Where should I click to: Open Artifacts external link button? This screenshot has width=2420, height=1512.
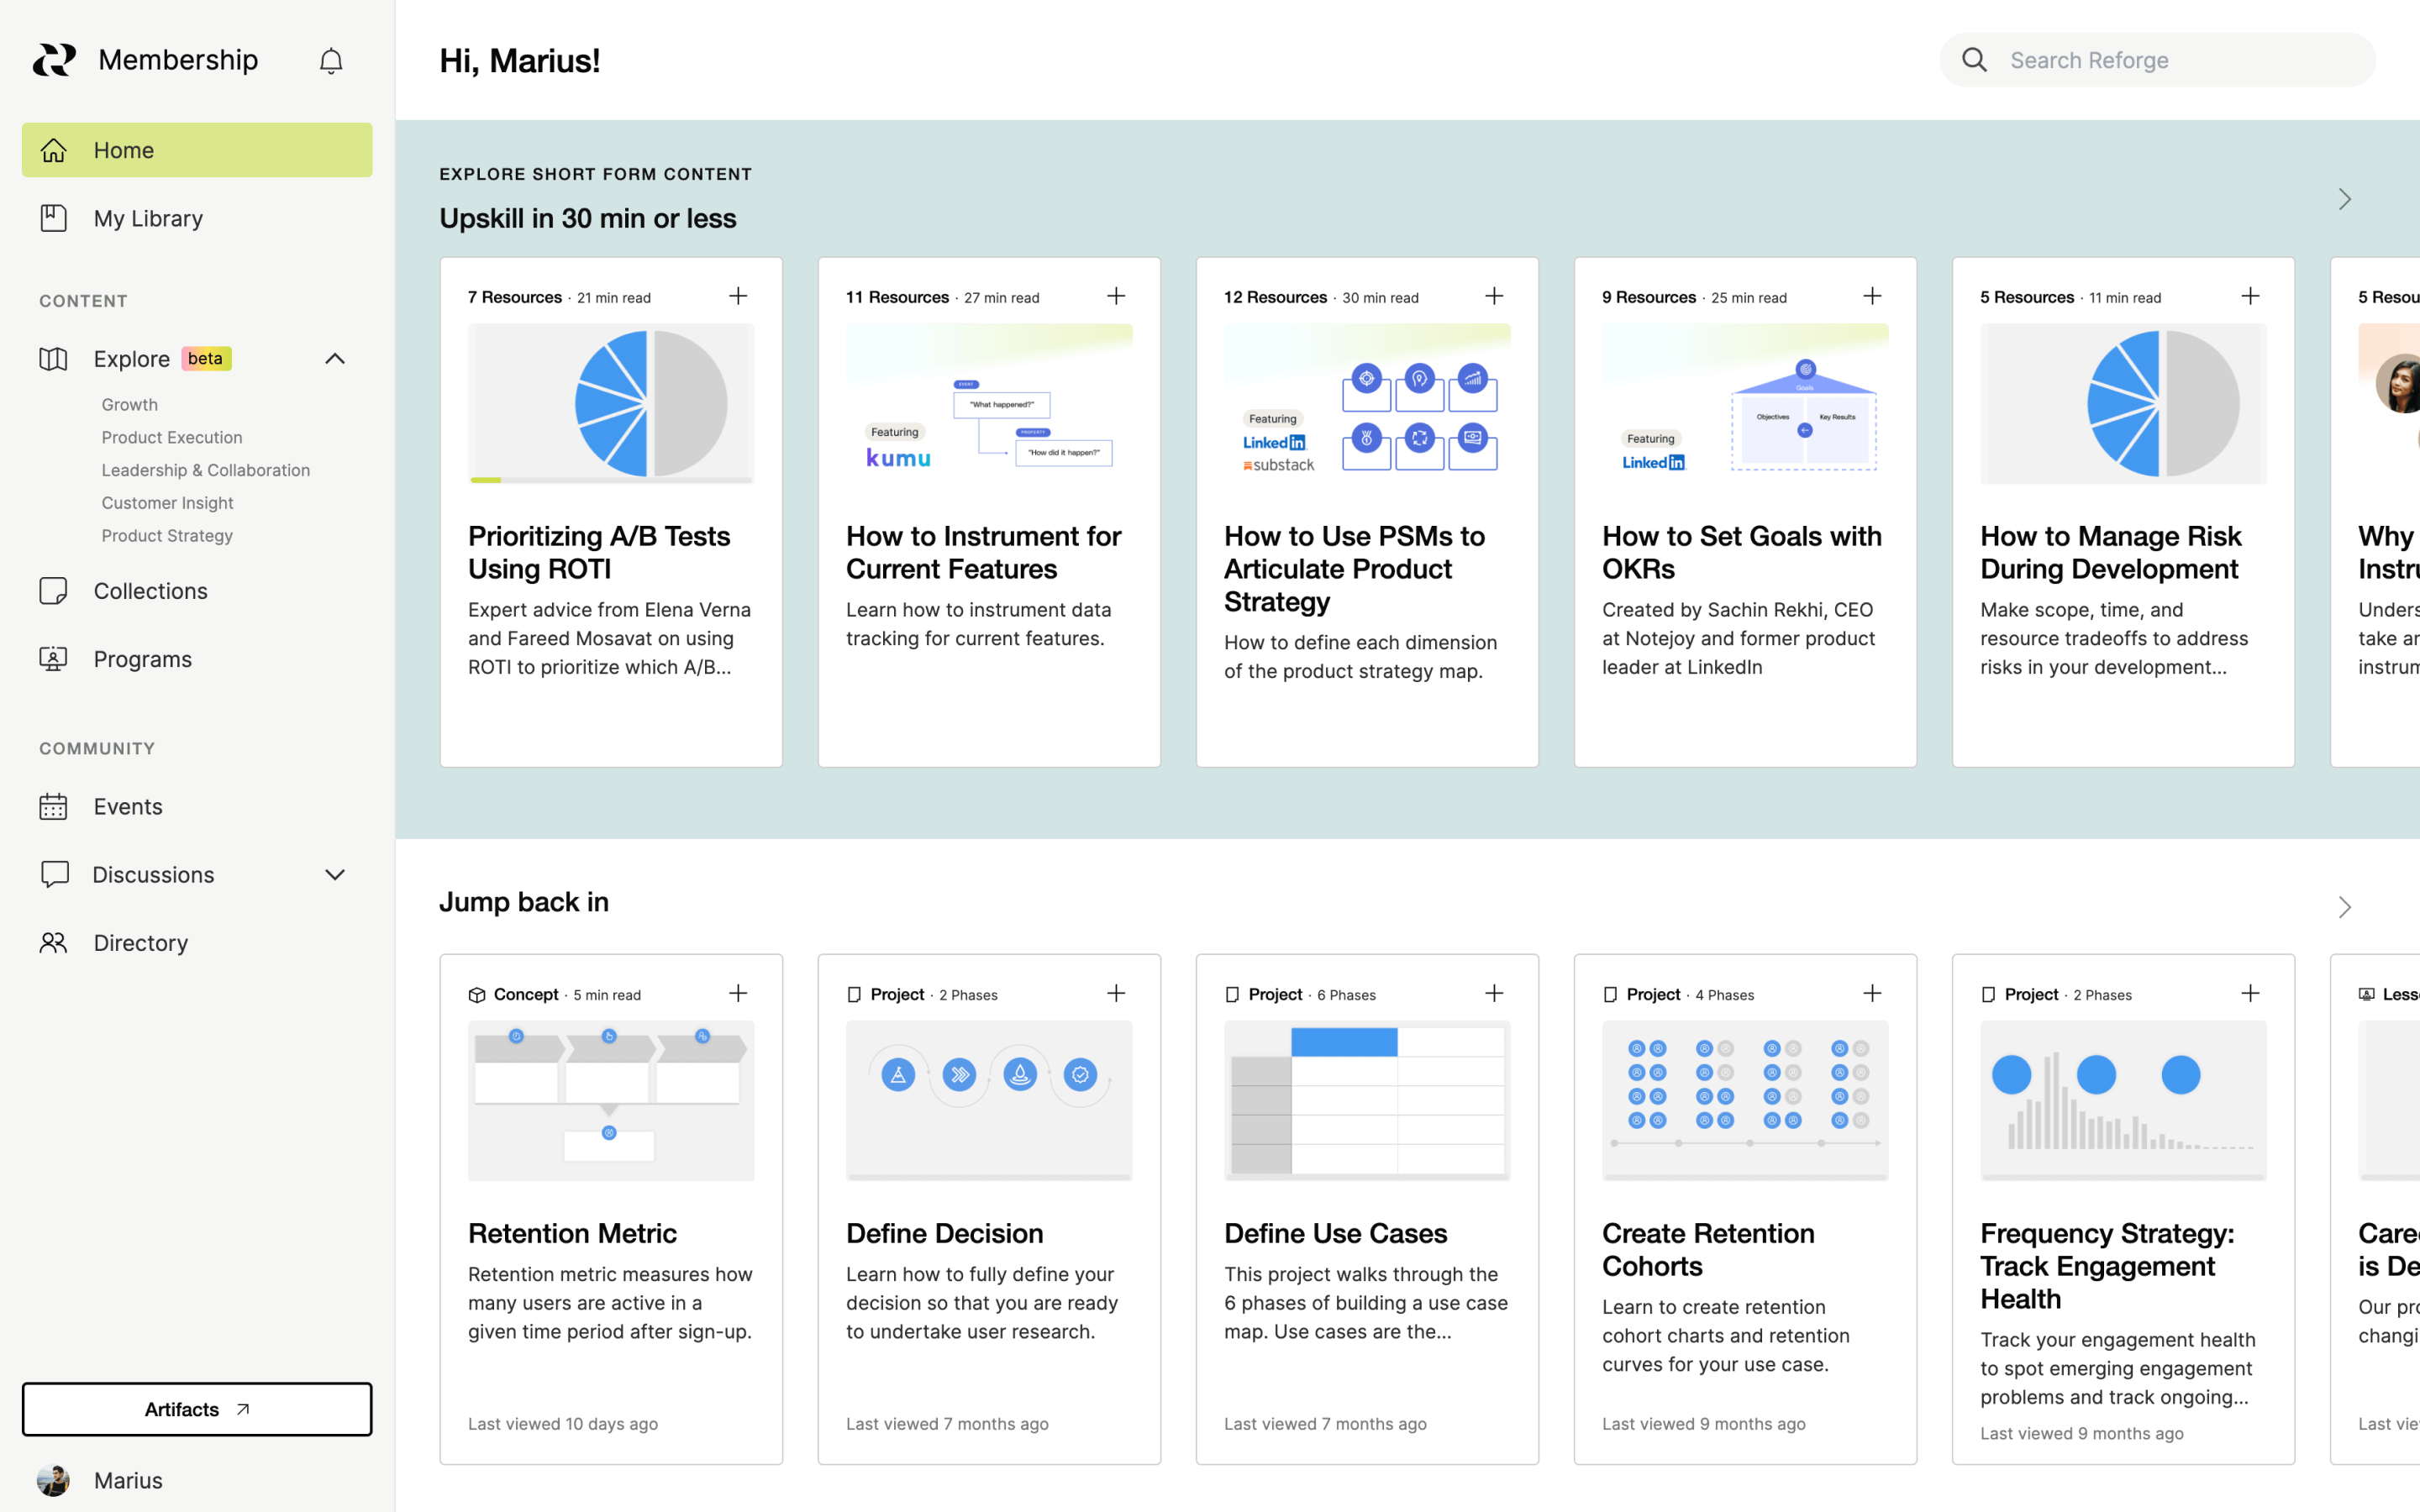(x=197, y=1409)
